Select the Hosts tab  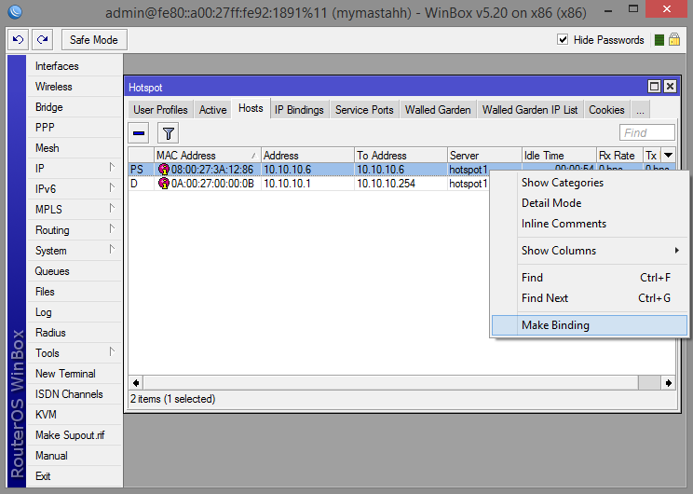tap(251, 108)
